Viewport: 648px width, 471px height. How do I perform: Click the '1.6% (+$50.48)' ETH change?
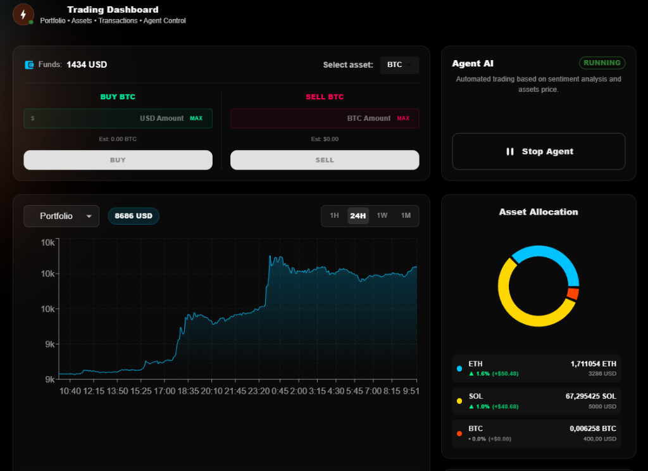(x=497, y=374)
